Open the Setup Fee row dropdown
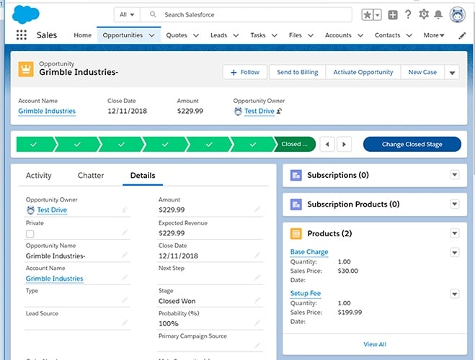This screenshot has width=475, height=360. pos(454,294)
